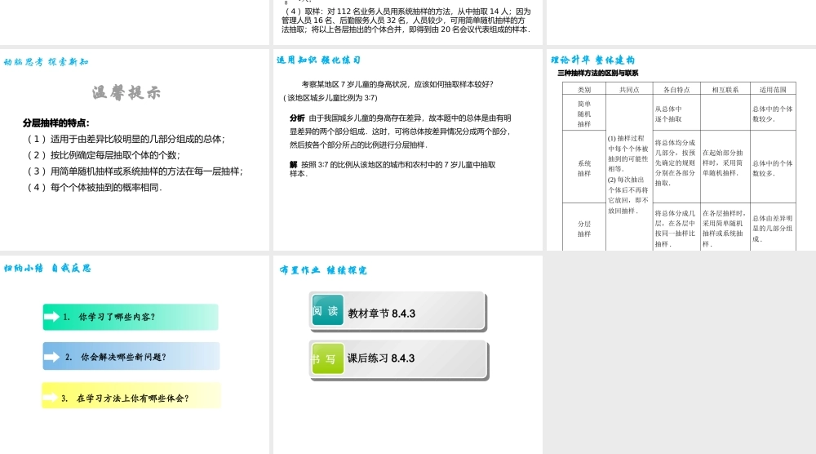
Task: Click the cell 总体由差异明显的几部分组成
Action: [x=773, y=229]
